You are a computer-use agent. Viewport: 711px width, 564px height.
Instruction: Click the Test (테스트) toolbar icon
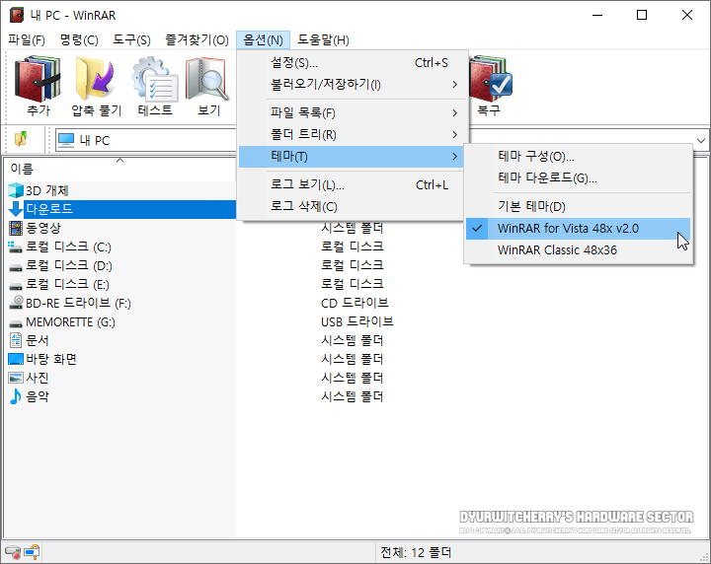point(155,79)
